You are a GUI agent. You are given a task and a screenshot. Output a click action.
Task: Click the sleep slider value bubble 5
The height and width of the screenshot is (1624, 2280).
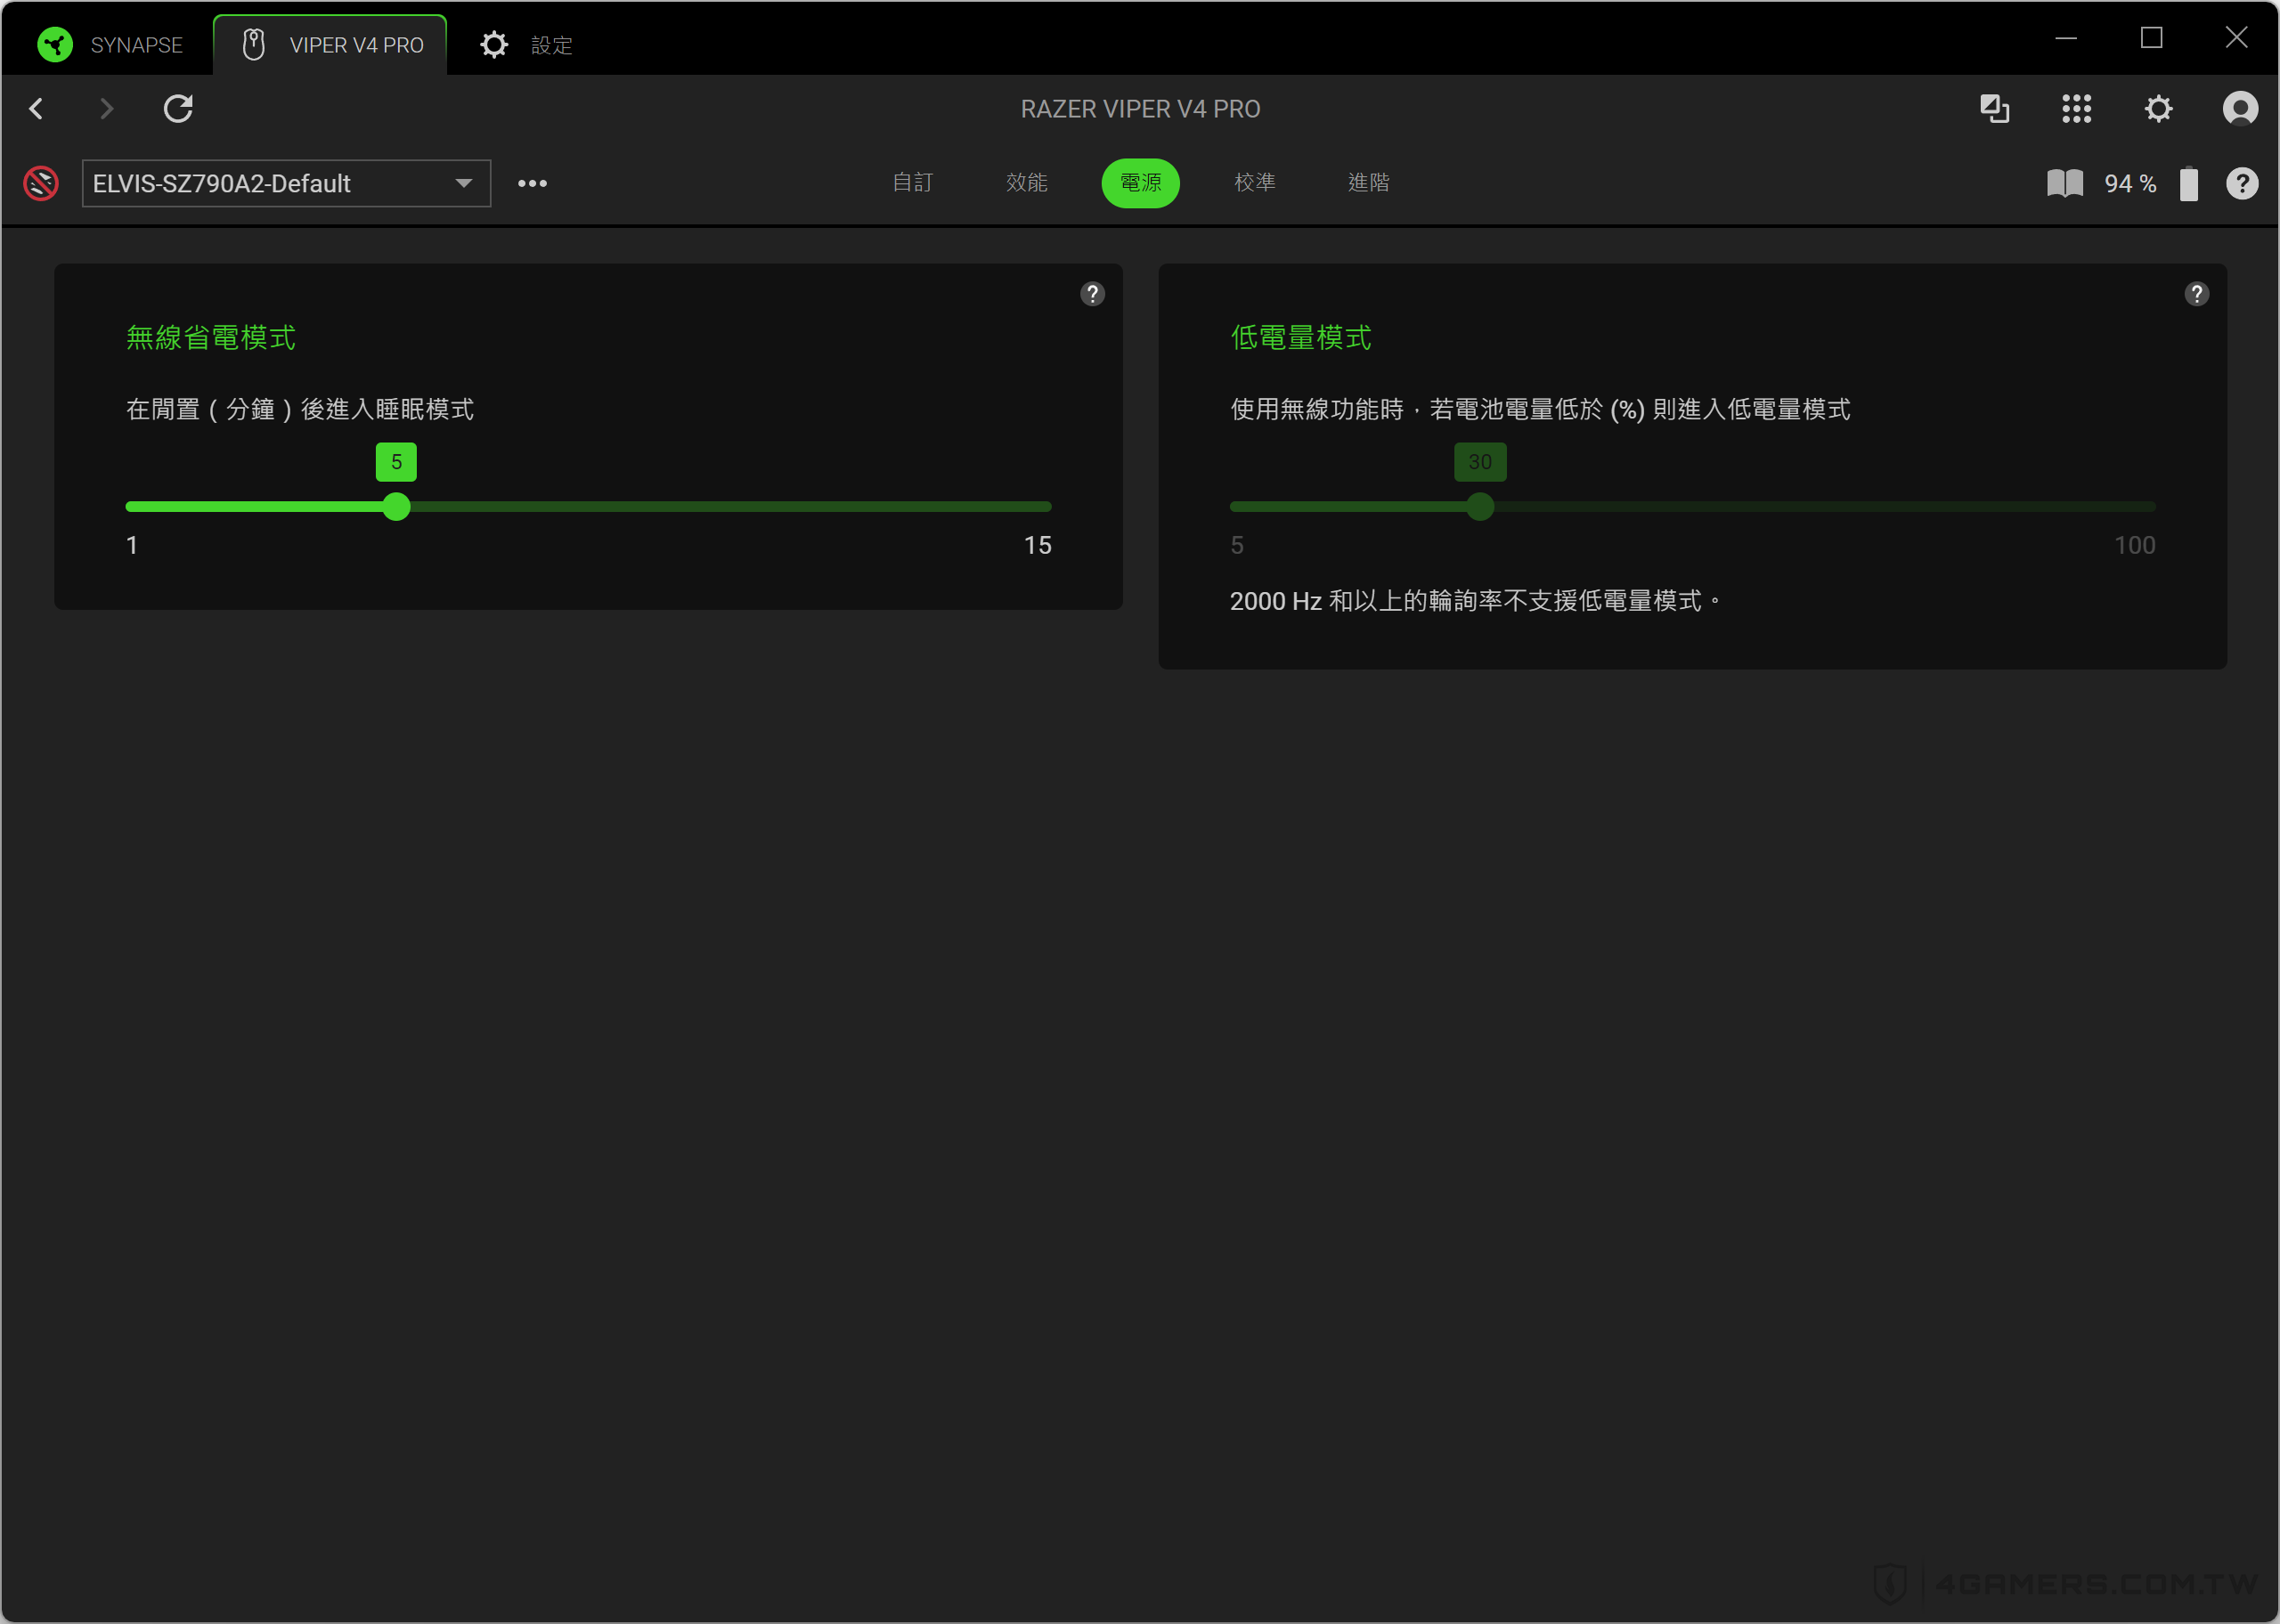point(396,462)
